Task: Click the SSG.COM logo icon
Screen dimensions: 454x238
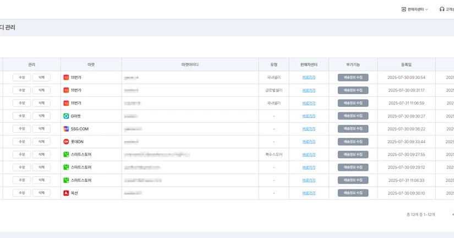Action: tap(66, 129)
